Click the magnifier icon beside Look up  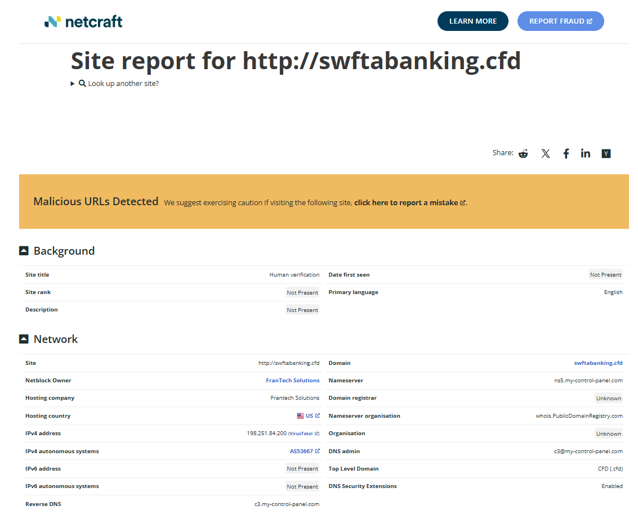click(82, 83)
